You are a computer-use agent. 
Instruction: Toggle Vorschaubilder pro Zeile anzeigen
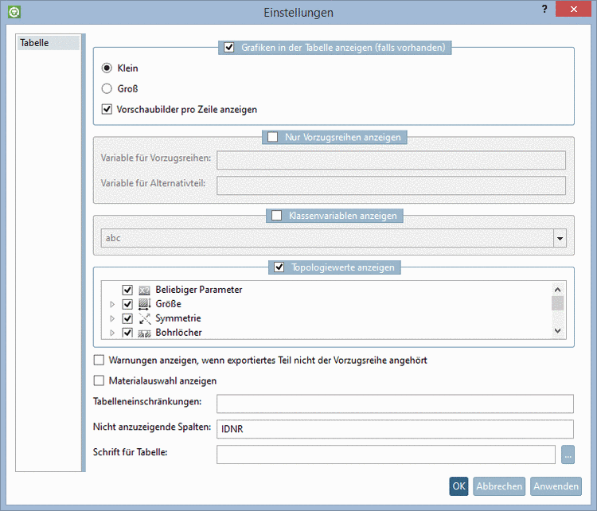point(107,109)
